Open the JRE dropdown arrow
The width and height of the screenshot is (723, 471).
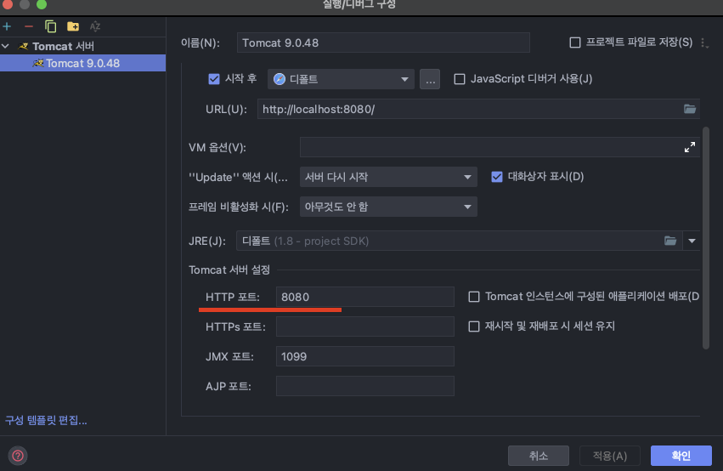692,241
